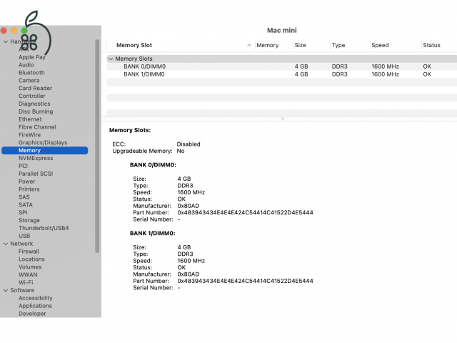Click Hardware section label
Viewport: 457px width, 343px height.
(23, 41)
